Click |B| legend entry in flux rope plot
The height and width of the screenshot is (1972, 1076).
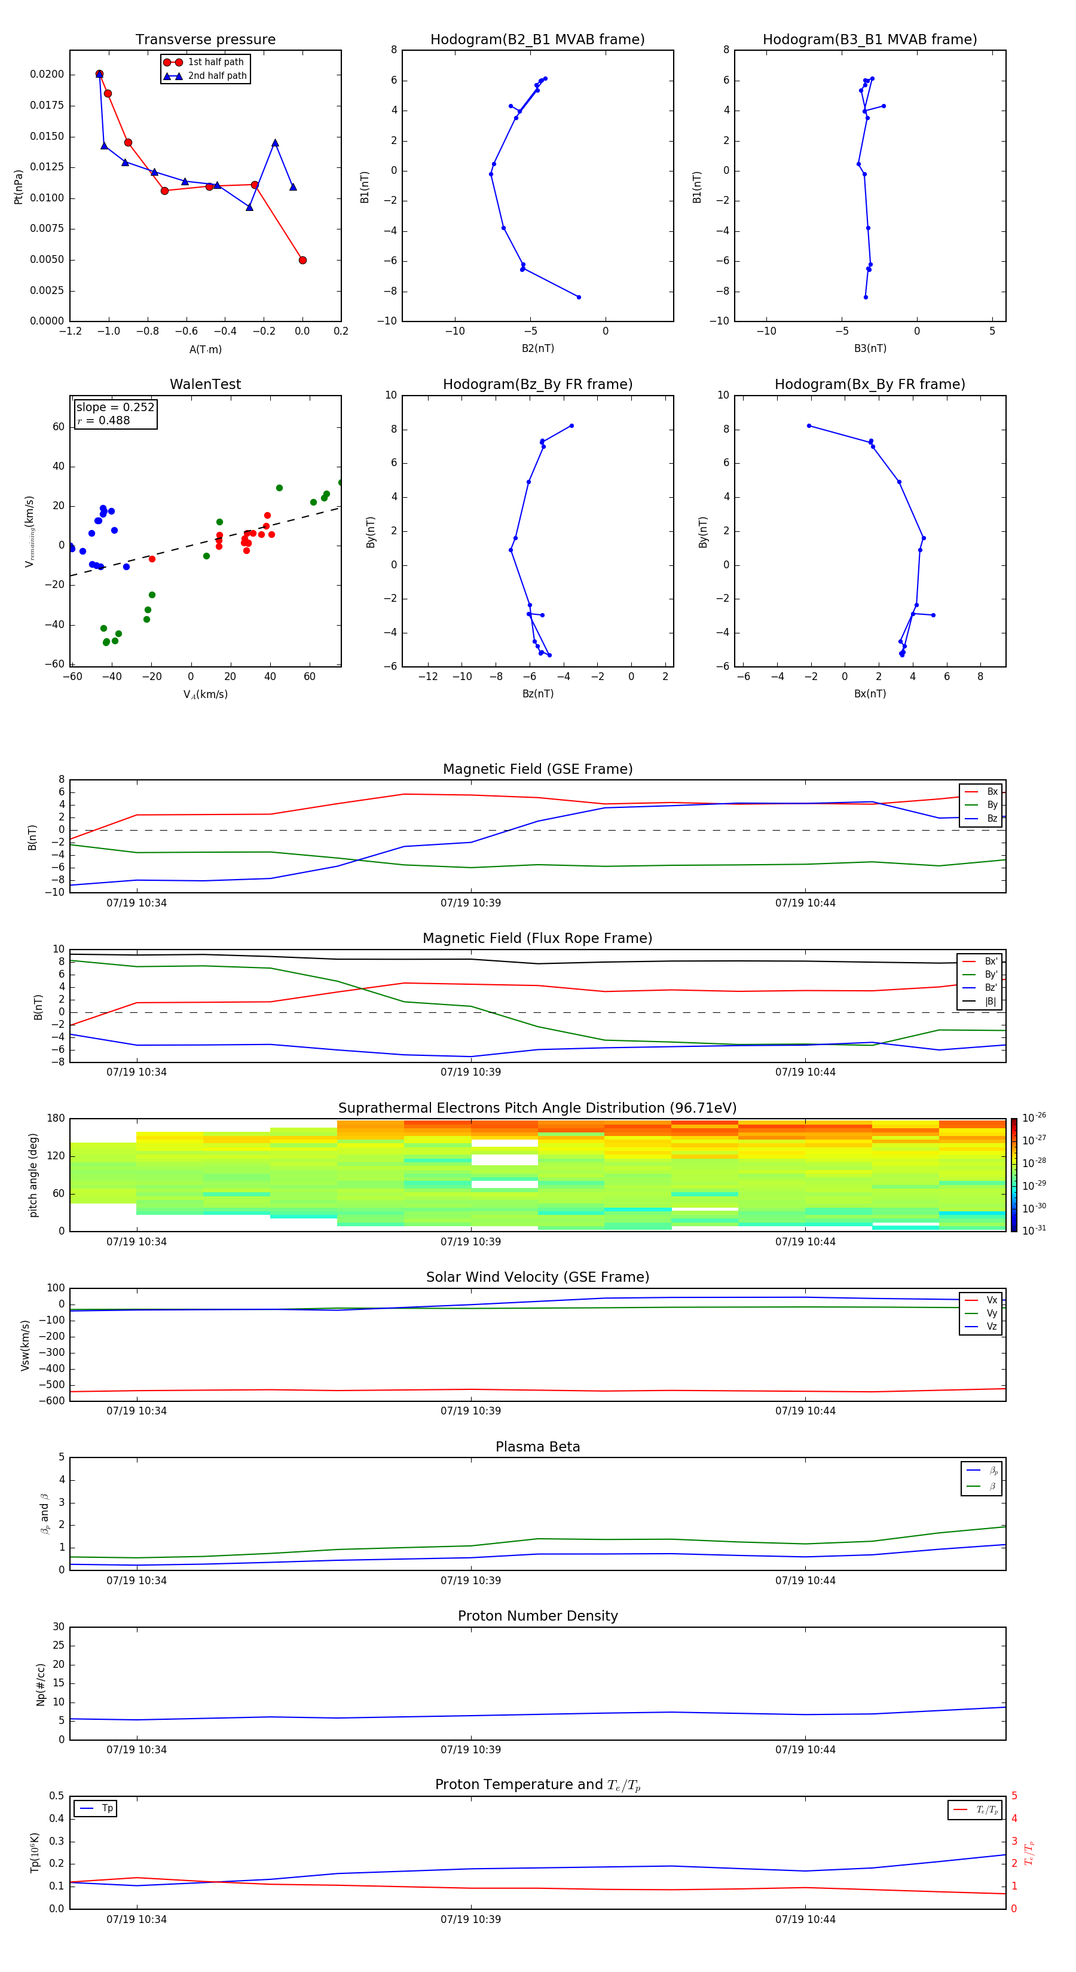point(980,1002)
